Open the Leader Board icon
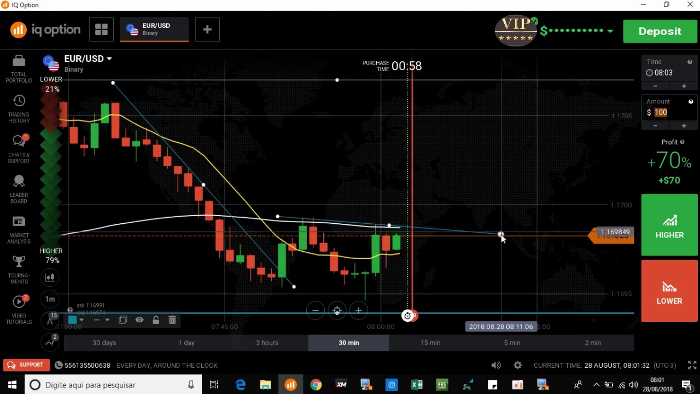700x394 pixels. coord(19,181)
